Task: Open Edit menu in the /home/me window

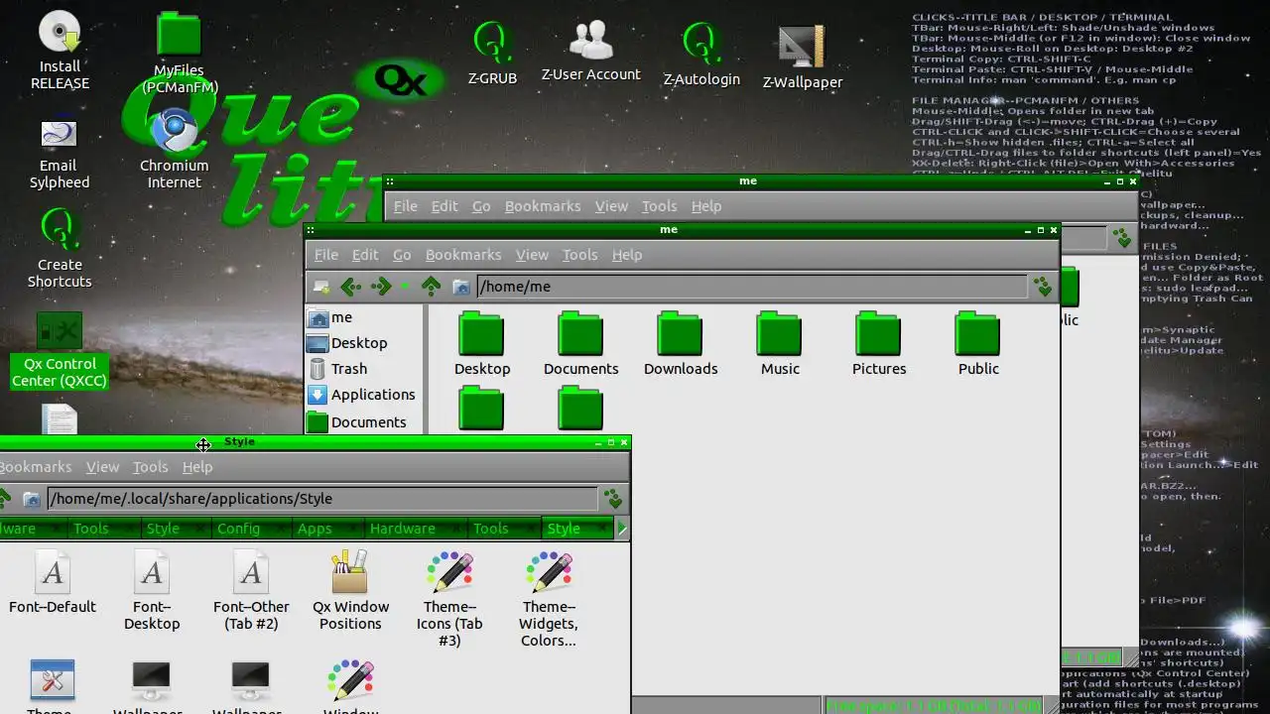Action: (x=365, y=255)
